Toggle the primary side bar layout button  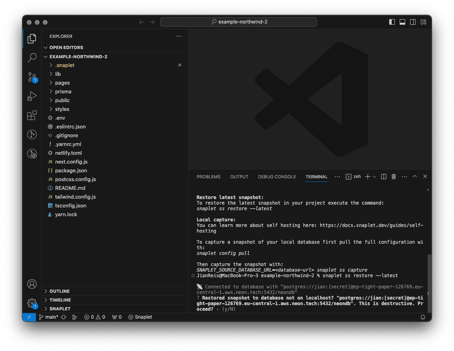click(392, 22)
